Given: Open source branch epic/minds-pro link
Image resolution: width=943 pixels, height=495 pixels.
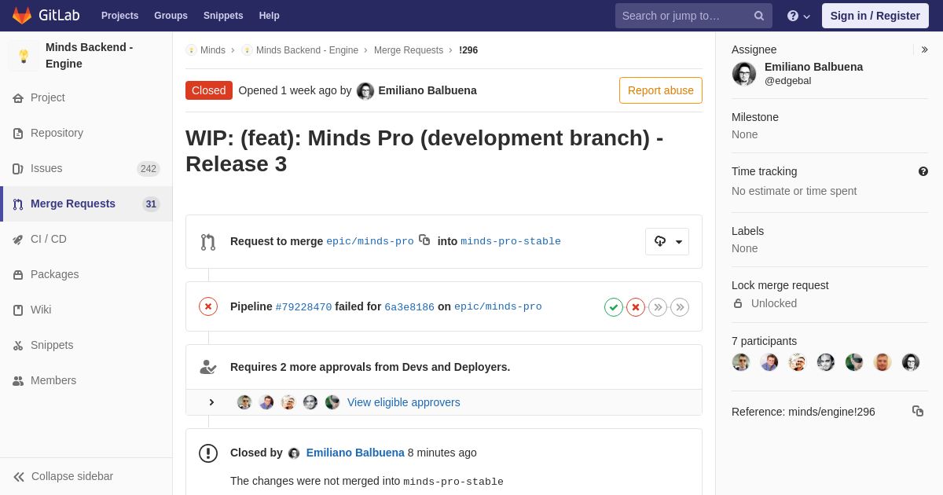Looking at the screenshot, I should 370,241.
